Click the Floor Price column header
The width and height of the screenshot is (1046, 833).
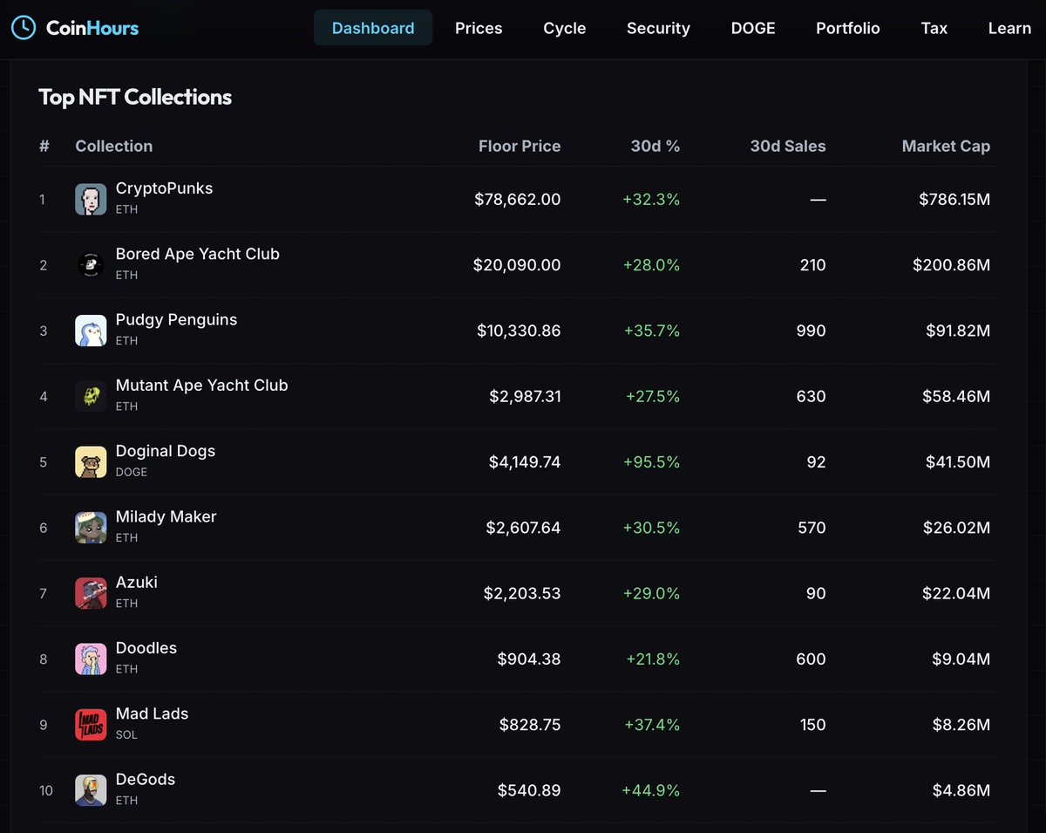520,147
